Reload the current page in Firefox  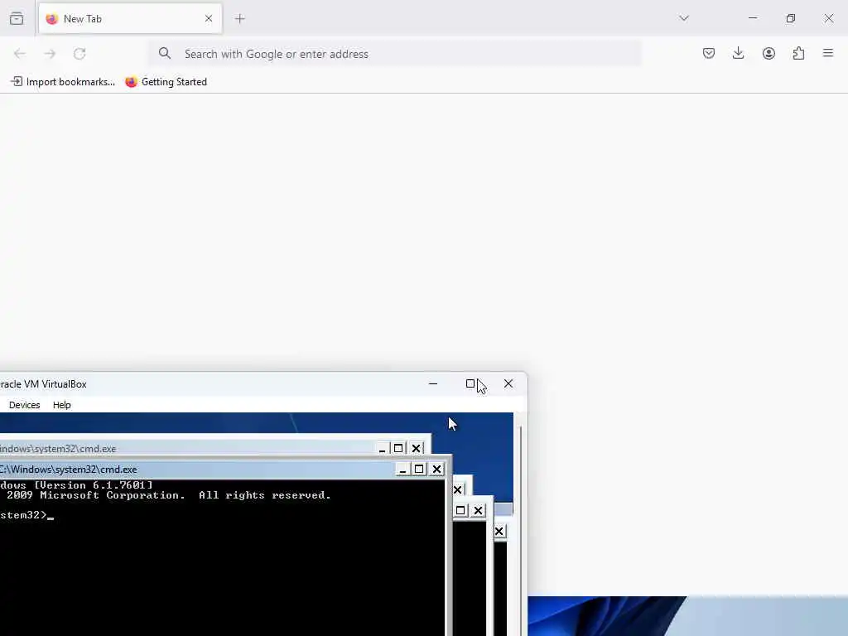79,54
